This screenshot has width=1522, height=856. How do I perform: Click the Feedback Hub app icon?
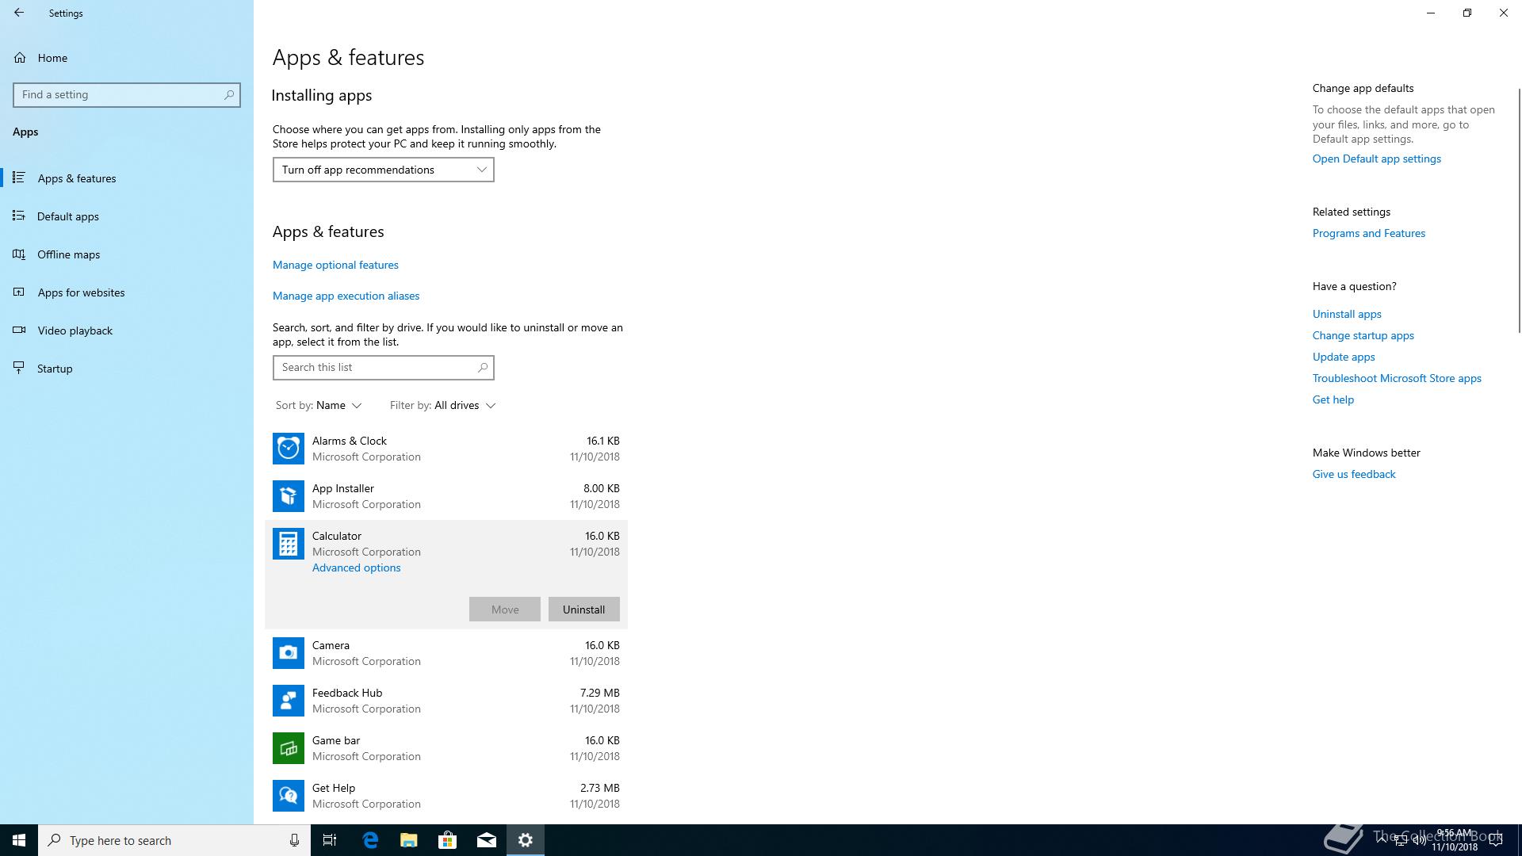point(289,701)
